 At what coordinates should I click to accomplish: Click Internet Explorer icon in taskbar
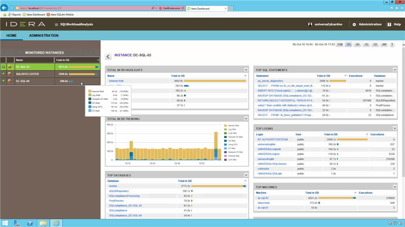(x=56, y=223)
